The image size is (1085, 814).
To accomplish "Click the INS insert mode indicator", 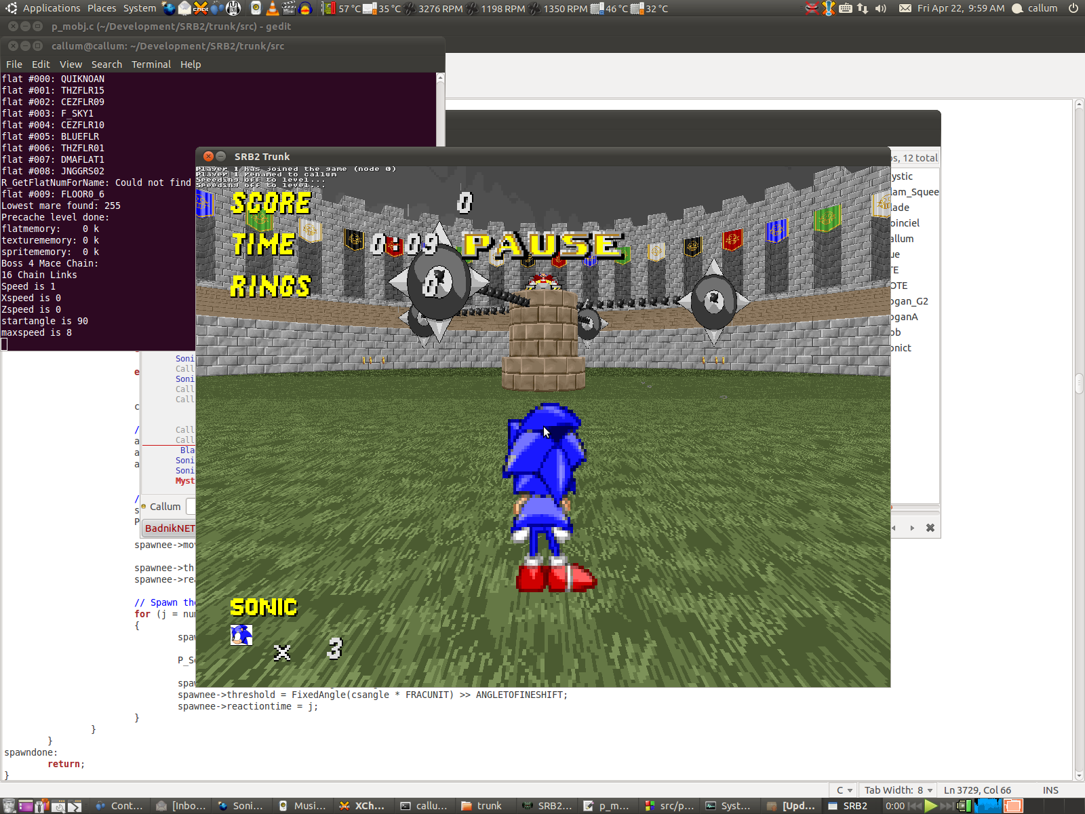I will pos(1050,790).
